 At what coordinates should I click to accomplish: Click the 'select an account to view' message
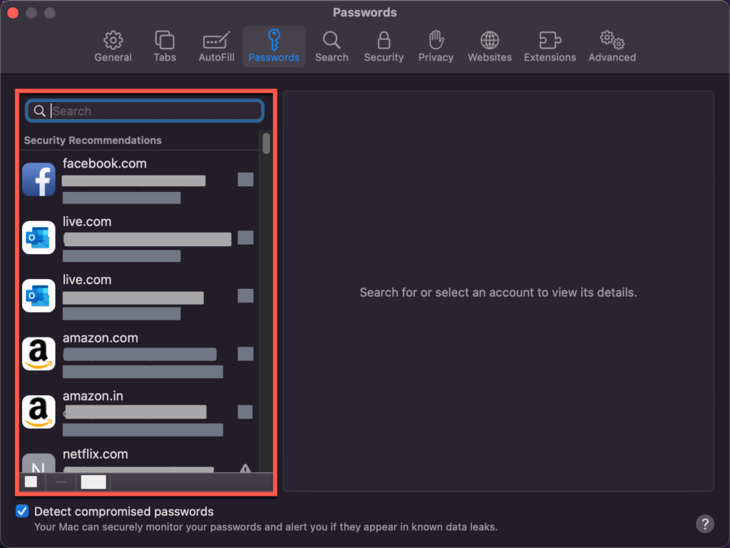pyautogui.click(x=498, y=292)
